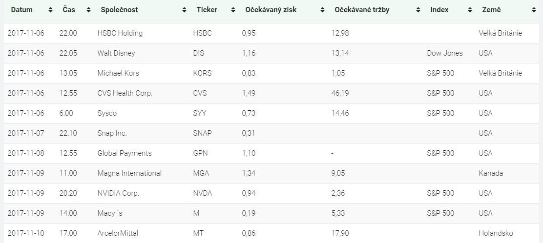Select the CVS Health Corp. entry
543x243 pixels.
125,93
